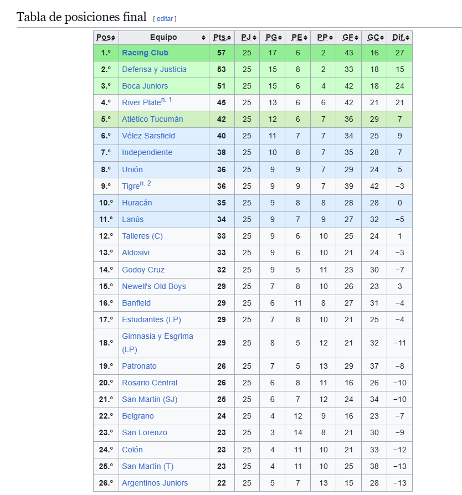Image resolution: width=462 pixels, height=495 pixels.
Task: Sort table by GC column arrows
Action: point(382,38)
